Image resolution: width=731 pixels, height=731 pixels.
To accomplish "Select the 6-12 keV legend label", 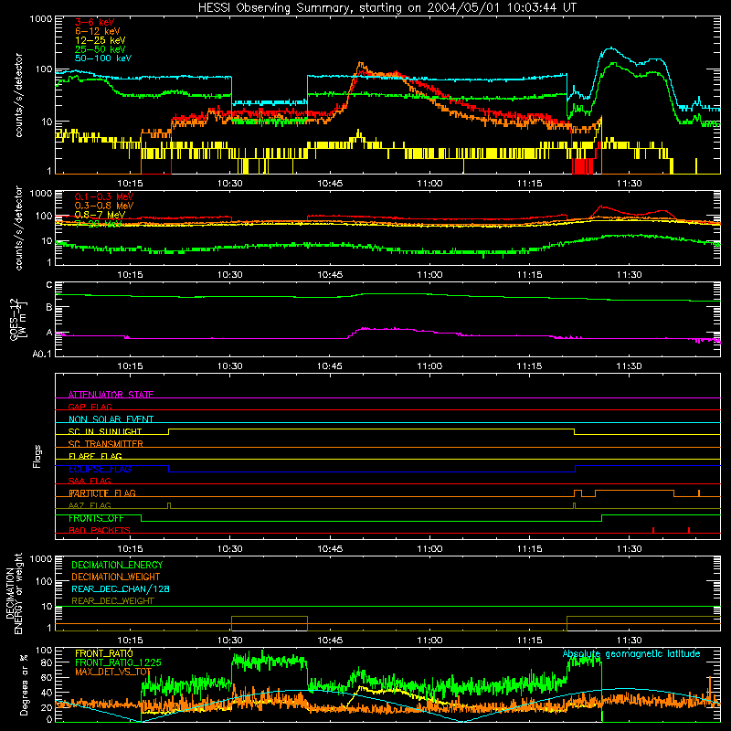I will coord(97,31).
